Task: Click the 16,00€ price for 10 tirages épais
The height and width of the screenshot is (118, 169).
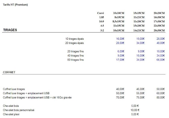Action: tap(120, 39)
